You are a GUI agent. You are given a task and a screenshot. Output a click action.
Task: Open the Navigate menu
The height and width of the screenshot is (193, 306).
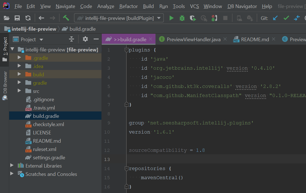click(x=65, y=6)
